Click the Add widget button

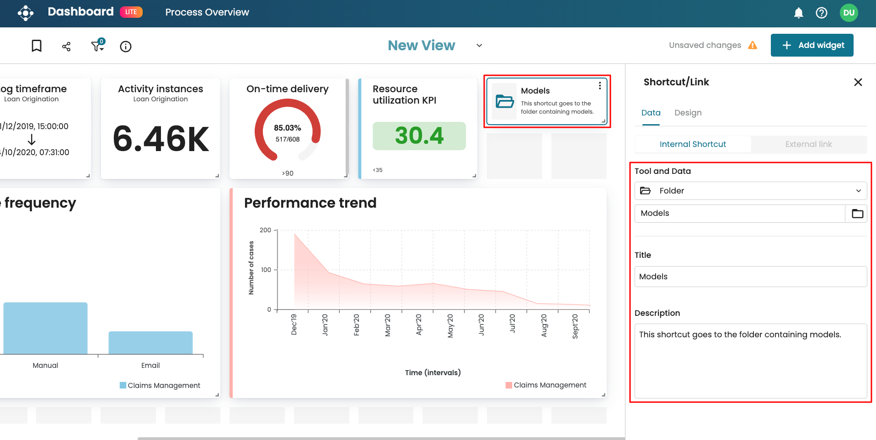coord(812,45)
